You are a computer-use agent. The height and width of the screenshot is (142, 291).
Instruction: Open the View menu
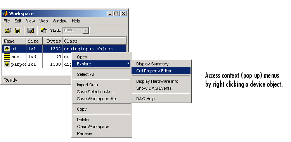pyautogui.click(x=30, y=21)
